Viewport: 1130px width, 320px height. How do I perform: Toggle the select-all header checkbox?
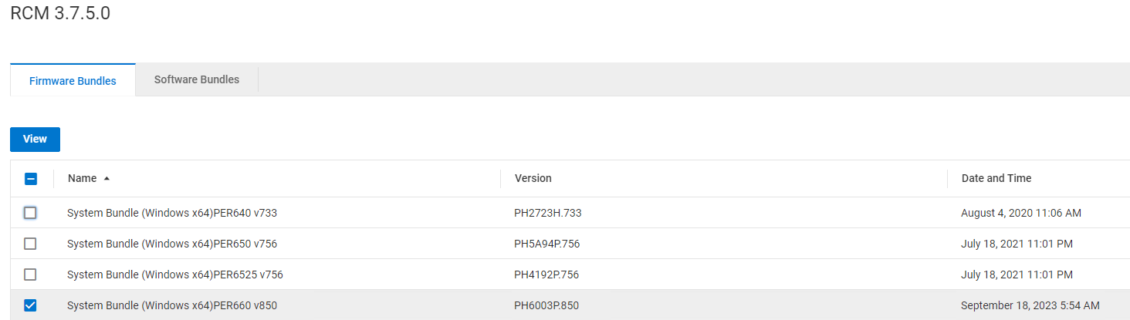(31, 179)
